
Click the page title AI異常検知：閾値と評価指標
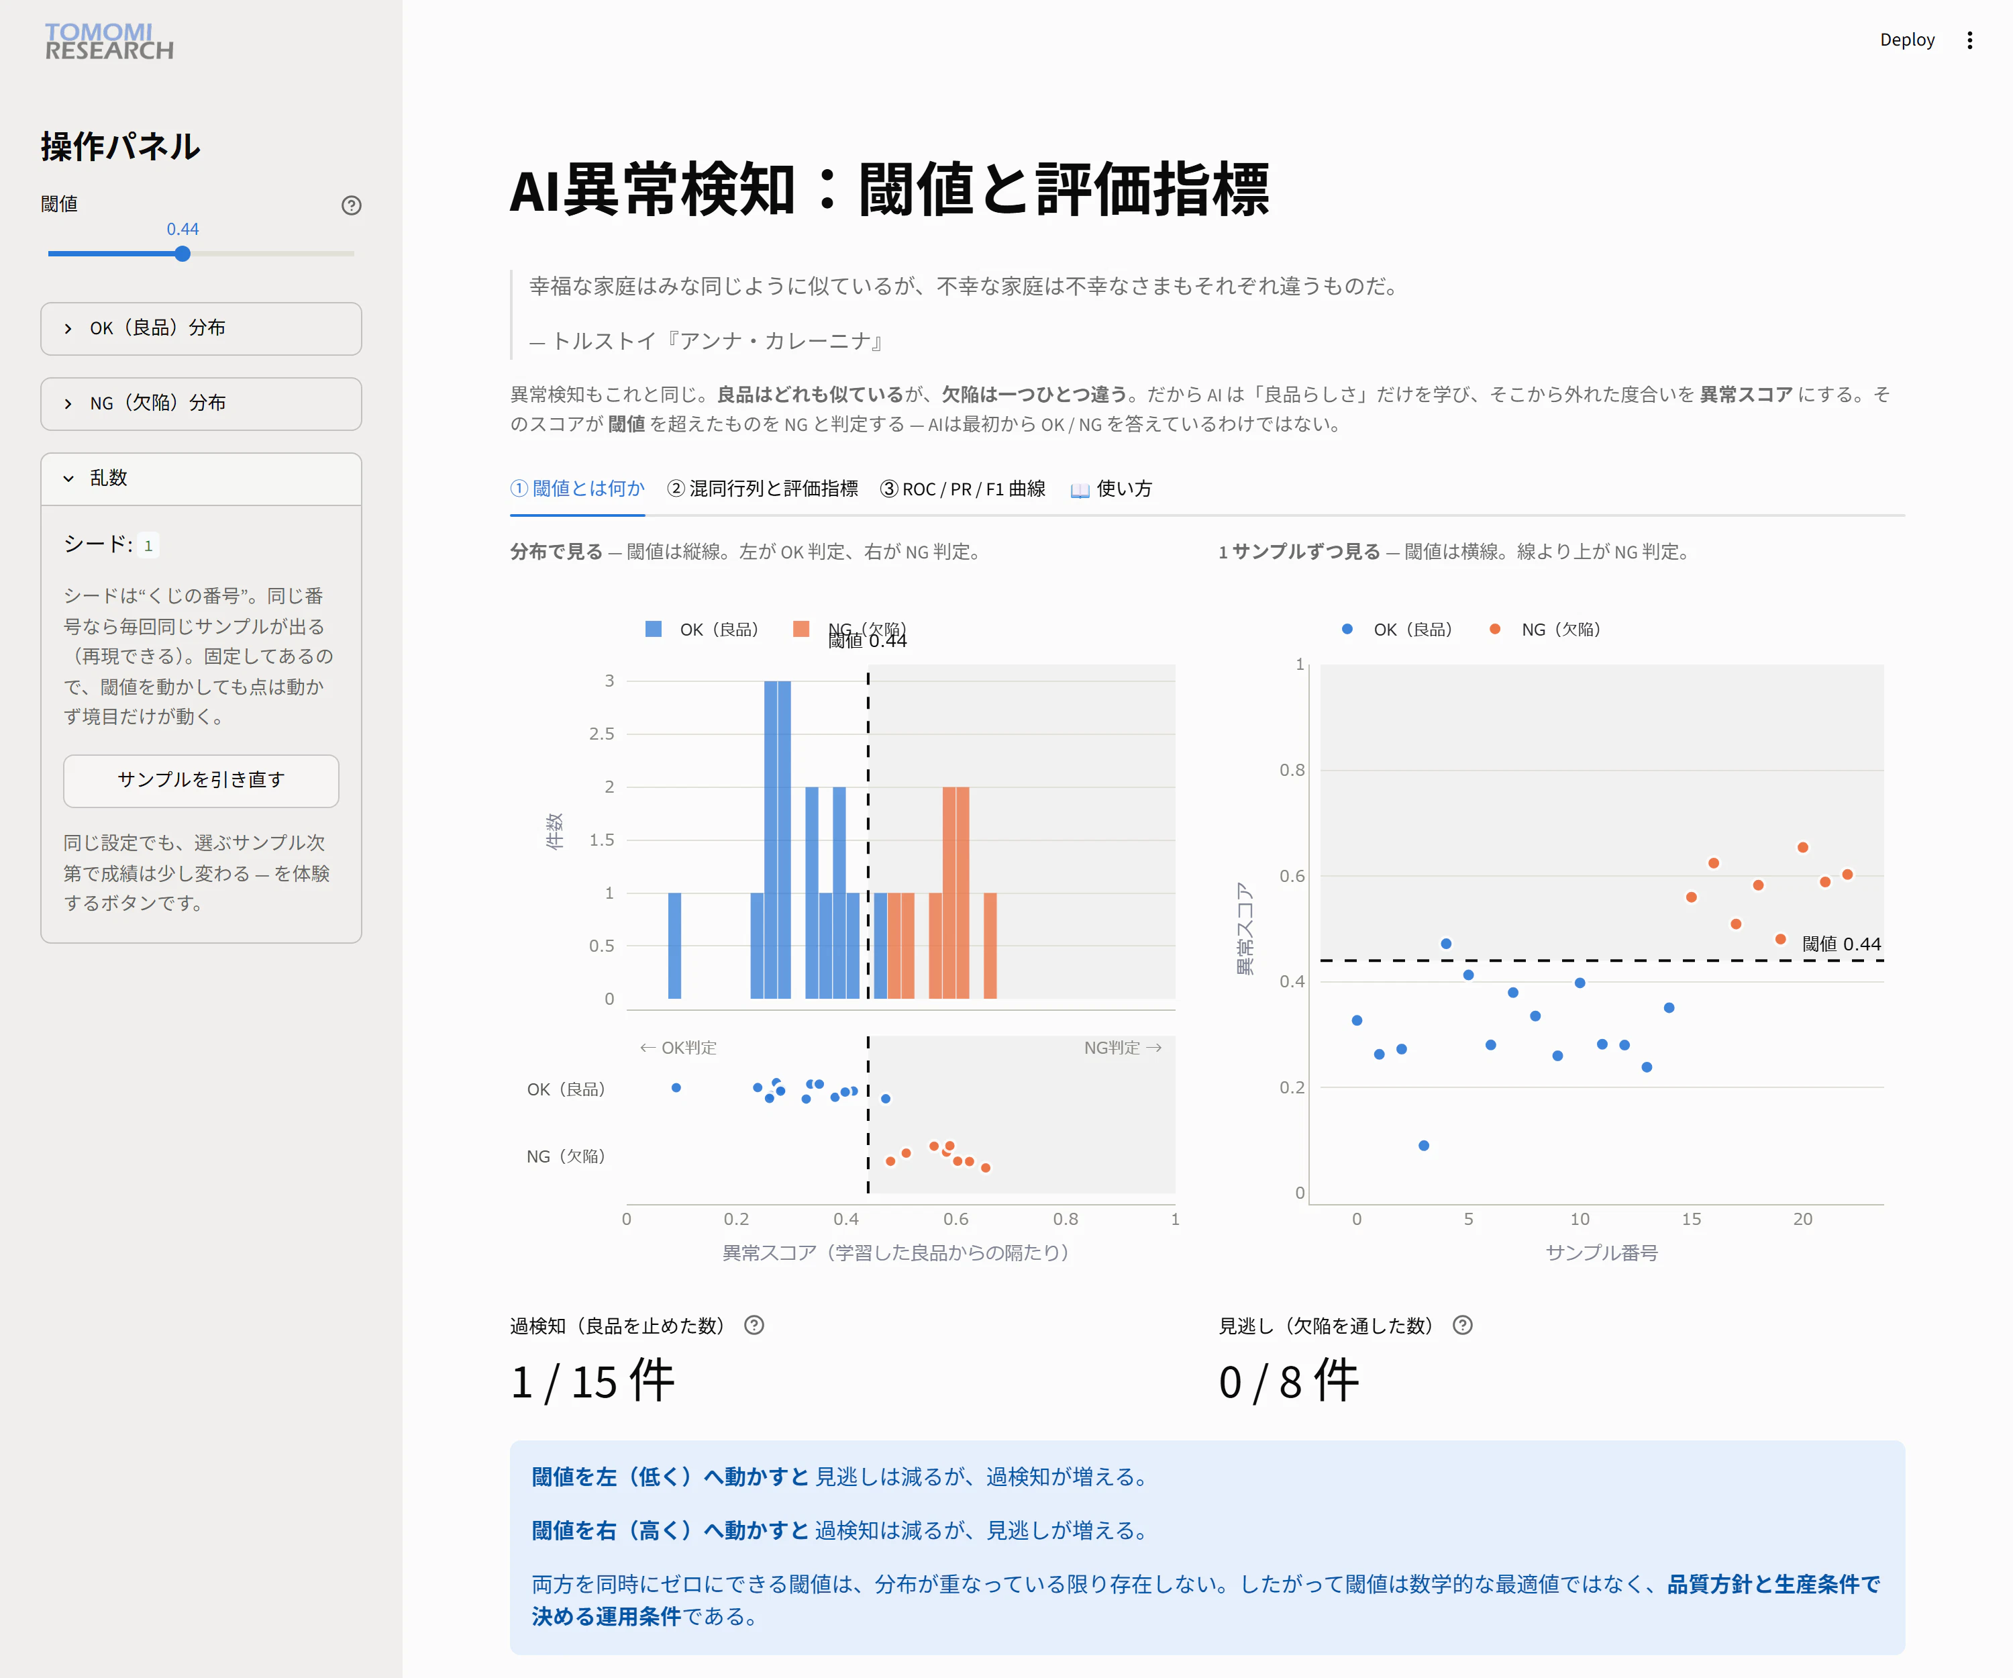click(x=890, y=190)
